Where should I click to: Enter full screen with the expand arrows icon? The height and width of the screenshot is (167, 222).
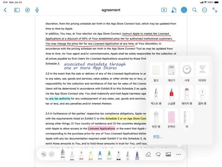point(215,10)
